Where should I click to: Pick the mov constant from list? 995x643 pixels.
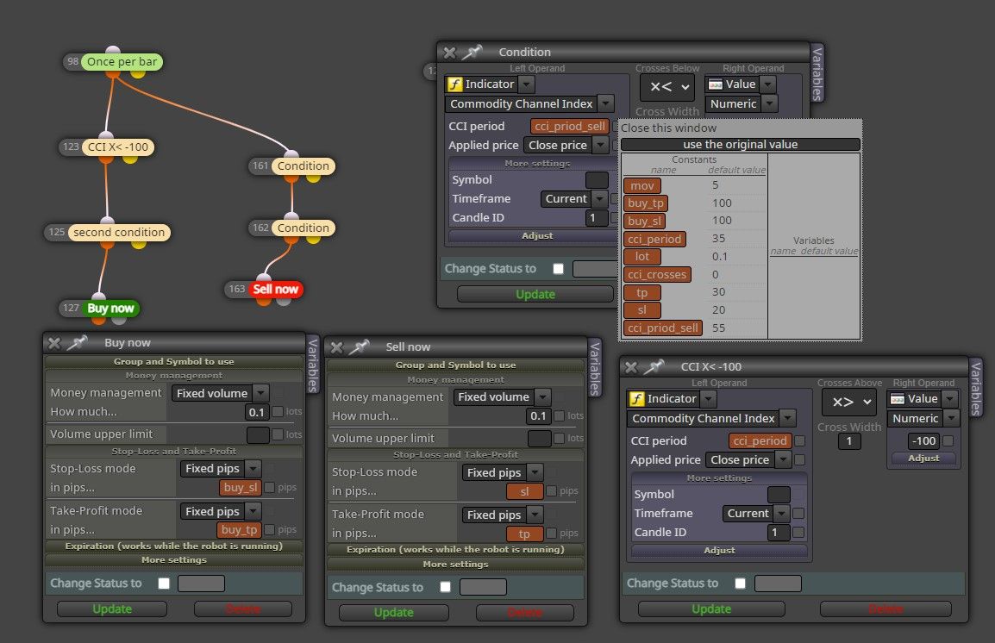tap(642, 186)
